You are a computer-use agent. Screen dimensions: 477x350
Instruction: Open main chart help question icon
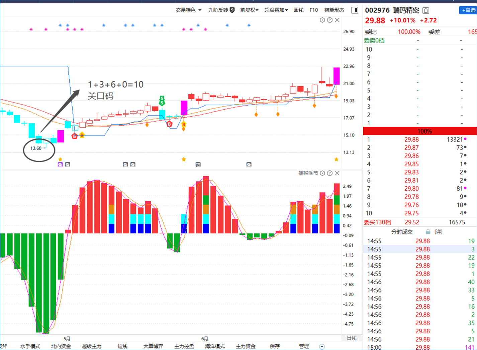(330, 20)
